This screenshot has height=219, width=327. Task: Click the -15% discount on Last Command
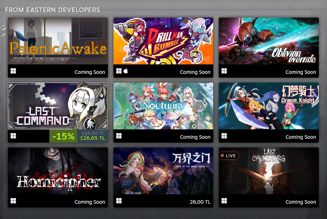63,136
